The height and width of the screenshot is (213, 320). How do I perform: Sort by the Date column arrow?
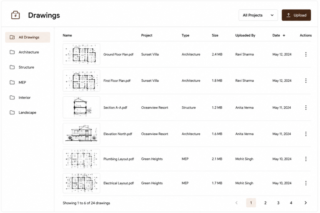coord(284,35)
